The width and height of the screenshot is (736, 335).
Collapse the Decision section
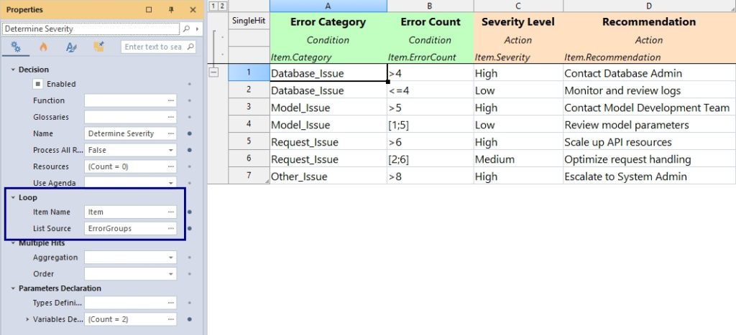point(13,70)
